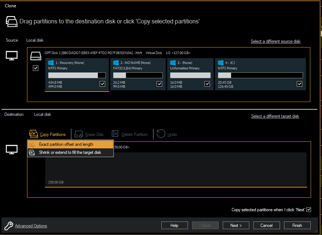The width and height of the screenshot is (322, 235).
Task: Click the Delete Partition icon
Action: click(x=115, y=134)
